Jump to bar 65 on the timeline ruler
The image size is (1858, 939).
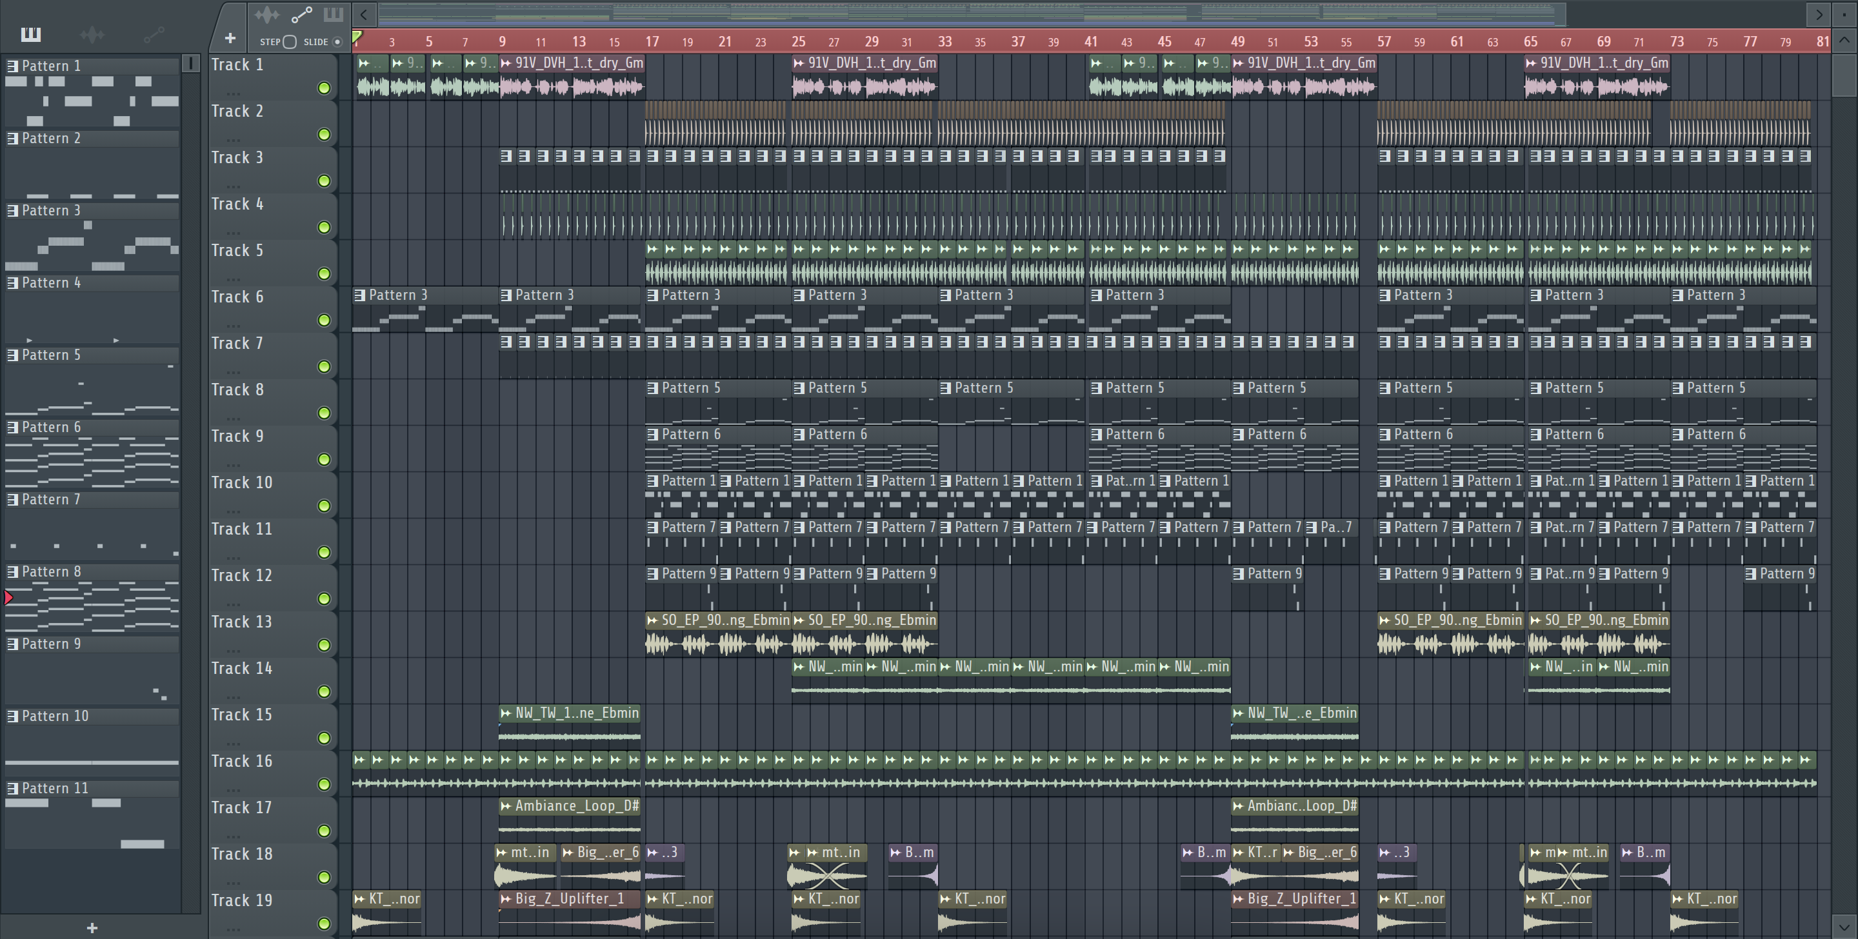(x=1530, y=41)
